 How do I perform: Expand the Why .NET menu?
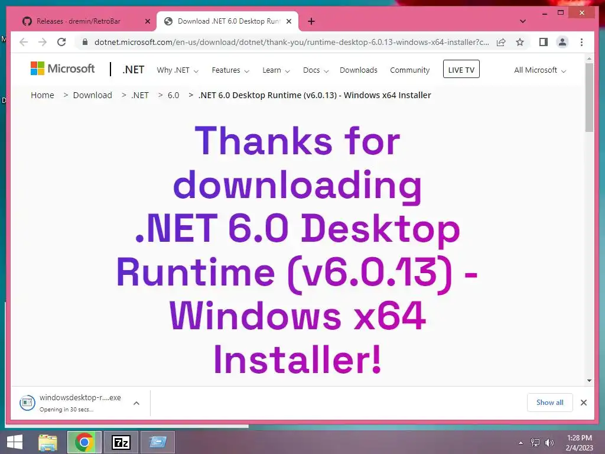coord(177,70)
